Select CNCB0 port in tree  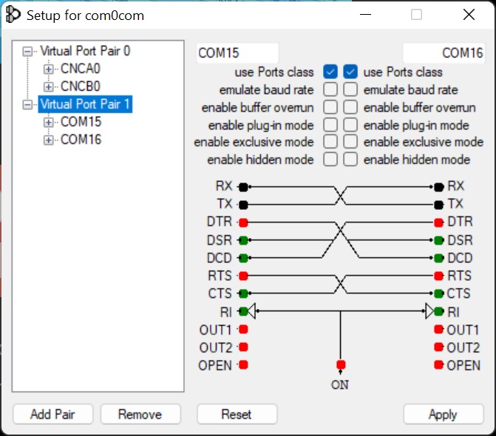(81, 86)
